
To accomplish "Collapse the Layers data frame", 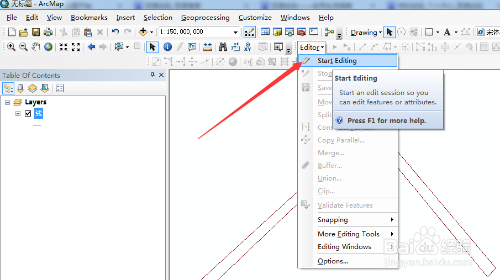I will click(x=7, y=102).
